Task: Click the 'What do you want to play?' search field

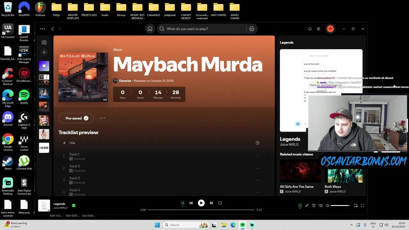Action: 203,29
